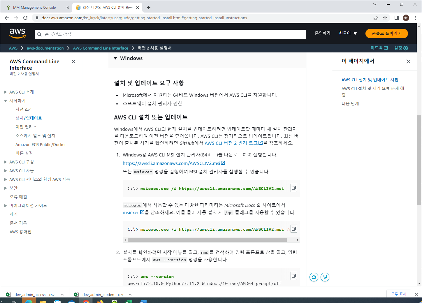Close the IAM Management Console tab
422x303 pixels.
68,8
